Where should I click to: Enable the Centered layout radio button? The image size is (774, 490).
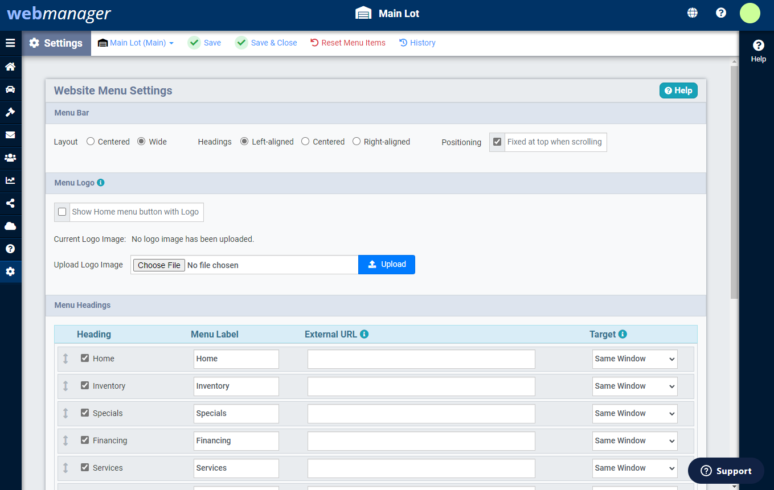point(90,141)
